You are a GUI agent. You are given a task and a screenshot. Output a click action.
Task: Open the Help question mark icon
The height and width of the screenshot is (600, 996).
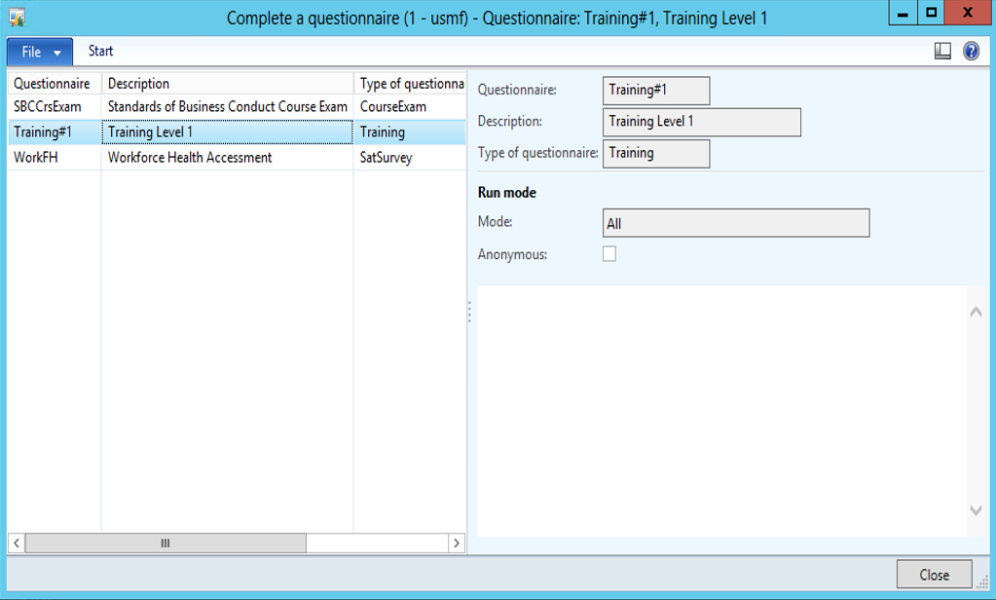[x=971, y=52]
